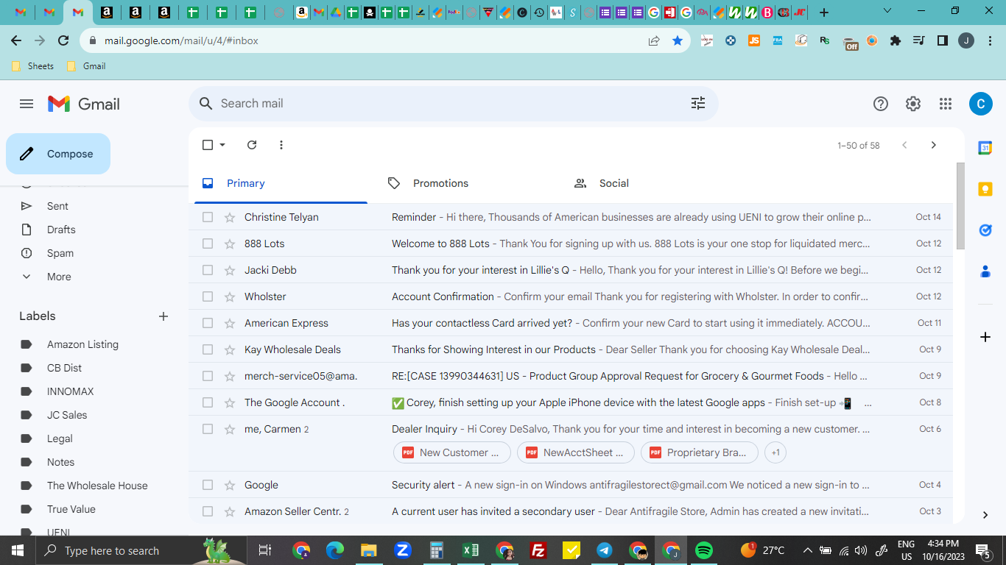Open Spotify from the taskbar
The image size is (1006, 565).
704,550
